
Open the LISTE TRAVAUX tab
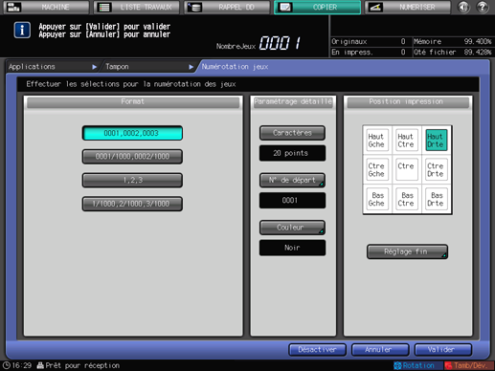(x=137, y=7)
